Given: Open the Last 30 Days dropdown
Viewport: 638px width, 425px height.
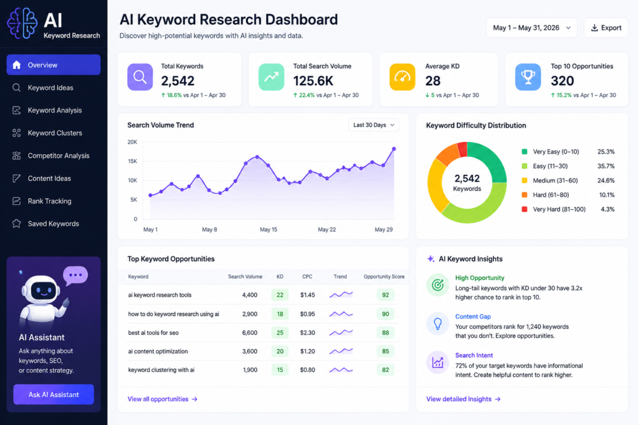Looking at the screenshot, I should coord(374,124).
